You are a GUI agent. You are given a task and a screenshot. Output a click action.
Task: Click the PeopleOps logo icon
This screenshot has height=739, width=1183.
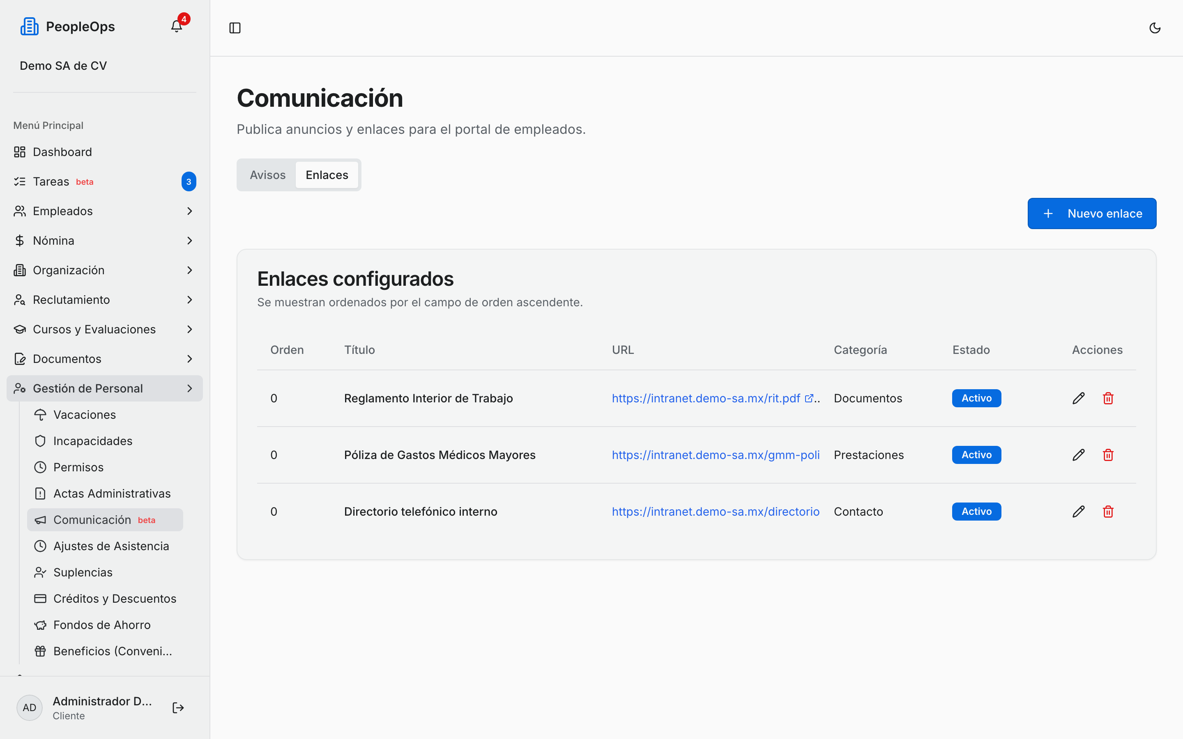tap(29, 26)
